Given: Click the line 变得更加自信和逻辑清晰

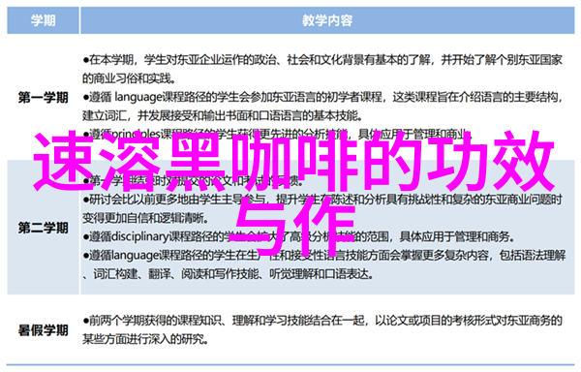Looking at the screenshot, I should pyautogui.click(x=145, y=218).
